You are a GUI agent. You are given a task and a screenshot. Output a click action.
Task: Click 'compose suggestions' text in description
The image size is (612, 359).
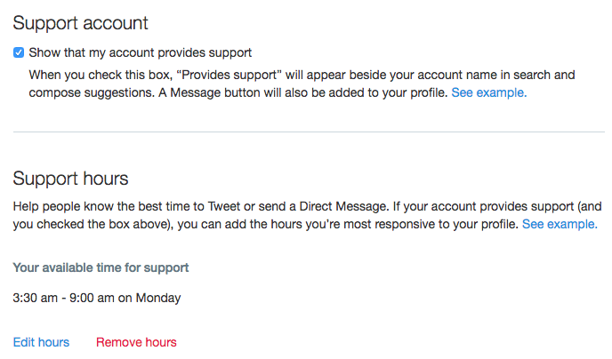pyautogui.click(x=92, y=92)
